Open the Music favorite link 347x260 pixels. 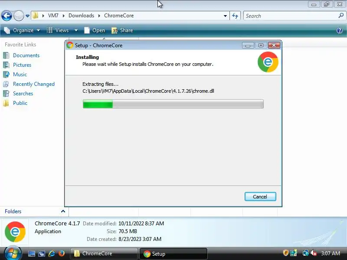pos(20,74)
